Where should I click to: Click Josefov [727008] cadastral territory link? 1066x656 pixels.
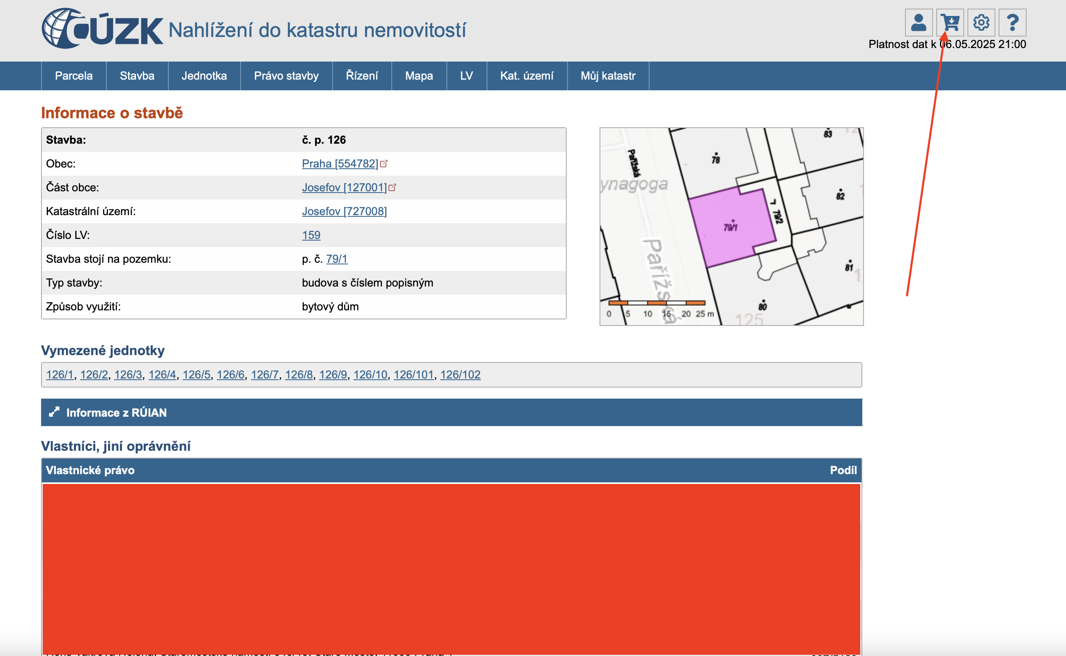pyautogui.click(x=344, y=211)
